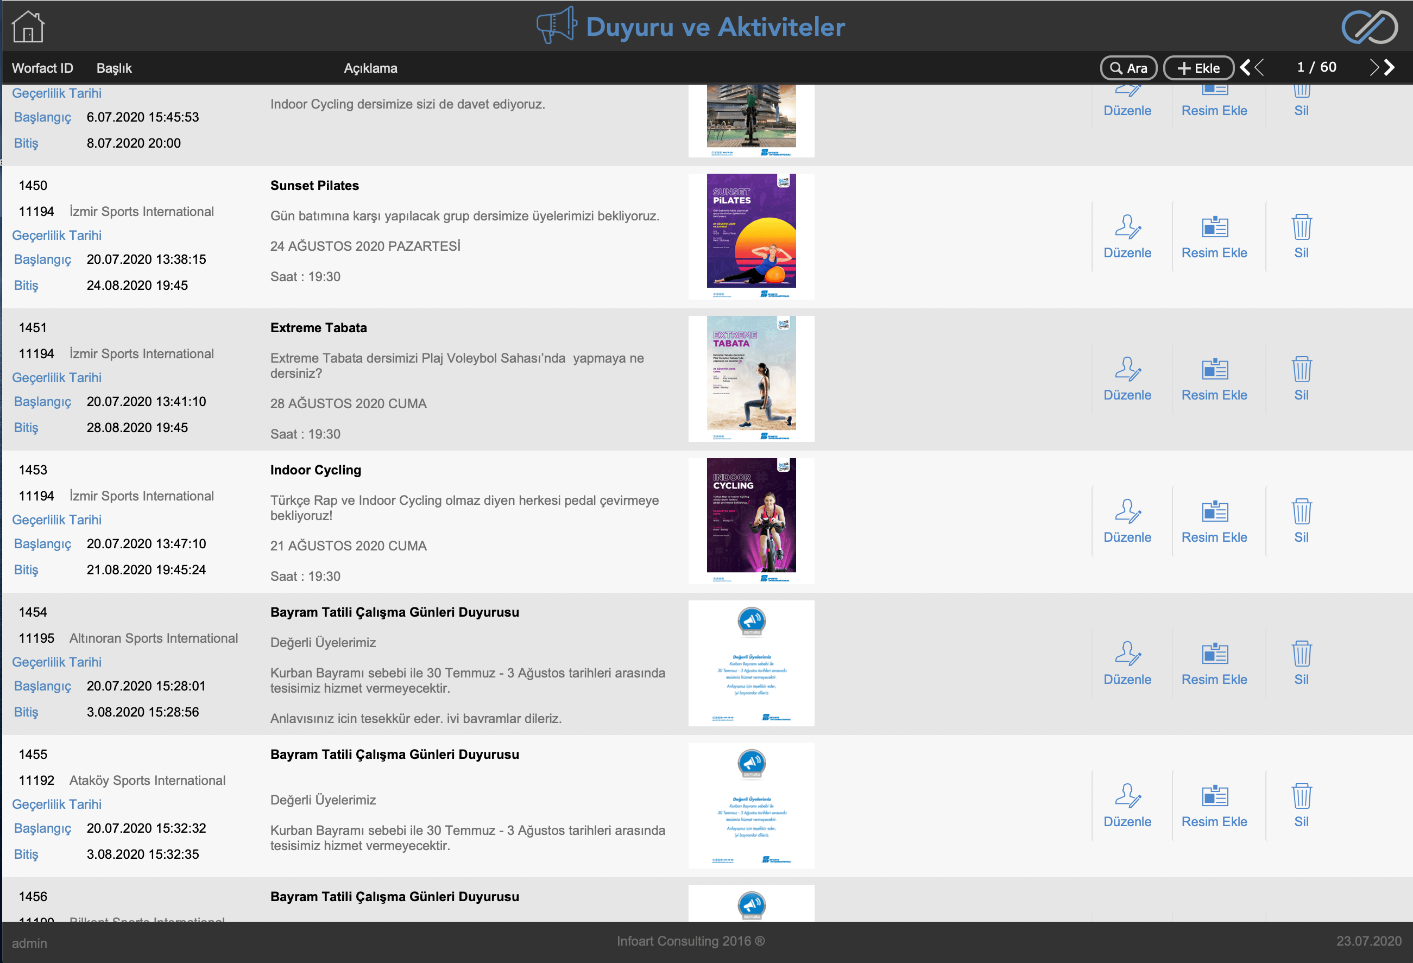Click Altınoran Sports International club name
Viewport: 1413px width, 963px height.
153,638
